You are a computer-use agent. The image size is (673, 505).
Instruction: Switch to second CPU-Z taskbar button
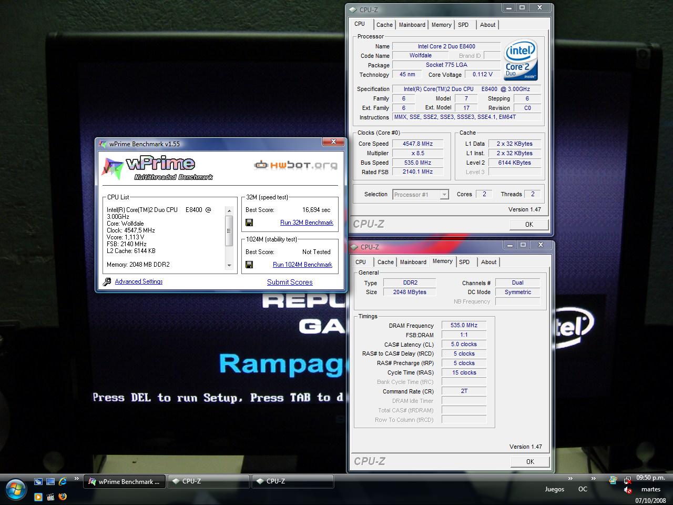[293, 481]
